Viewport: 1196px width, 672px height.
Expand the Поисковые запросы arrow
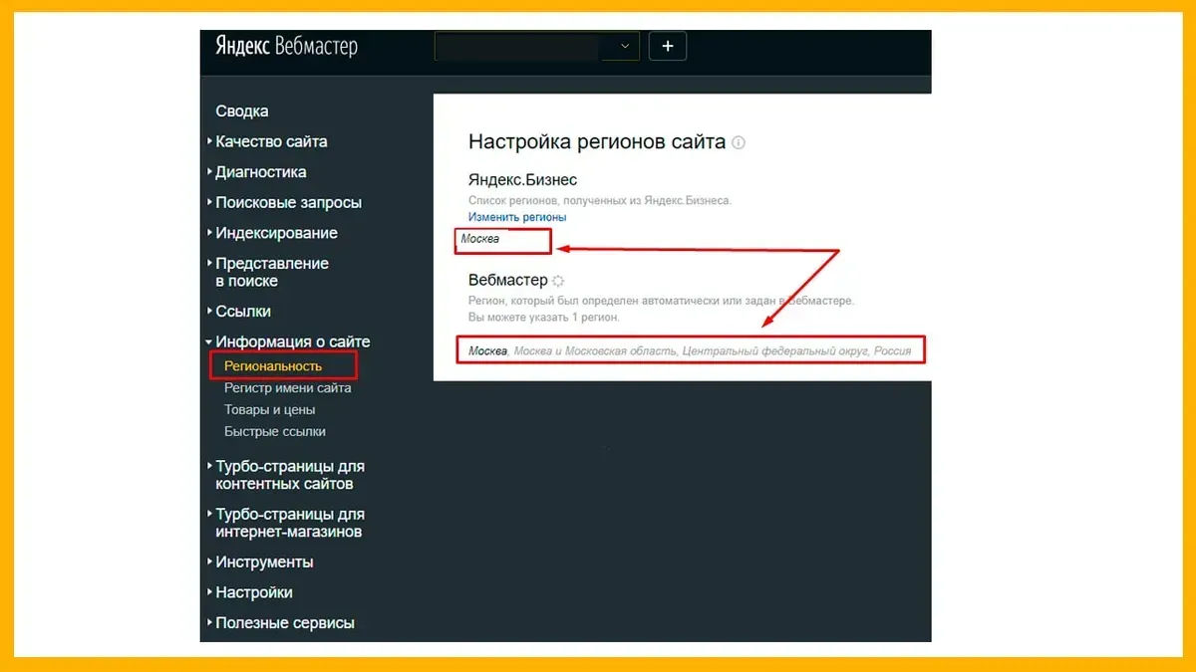pos(209,203)
